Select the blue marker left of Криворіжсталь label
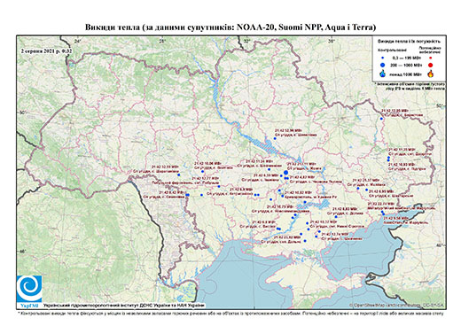The width and height of the screenshot is (461, 326). (283, 196)
